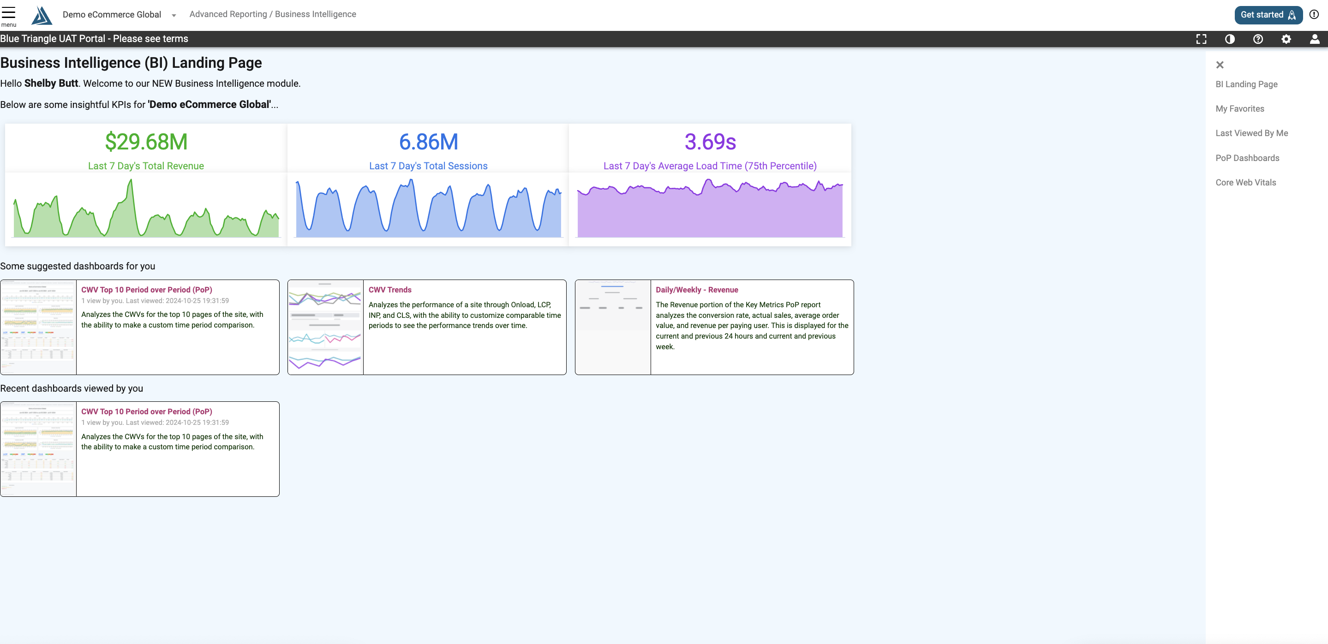Click the 6.86M total sessions value

428,142
